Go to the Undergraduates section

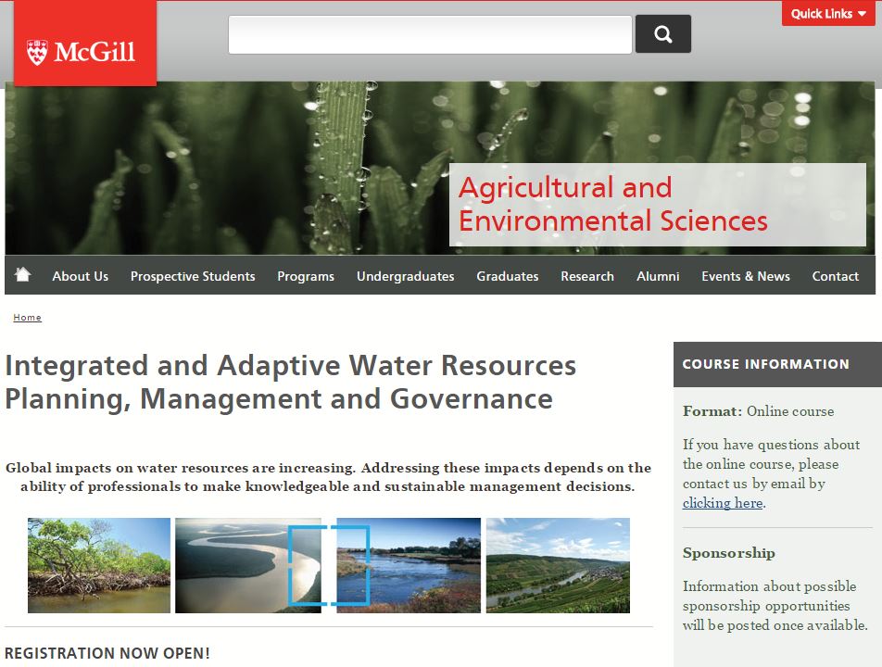point(405,276)
